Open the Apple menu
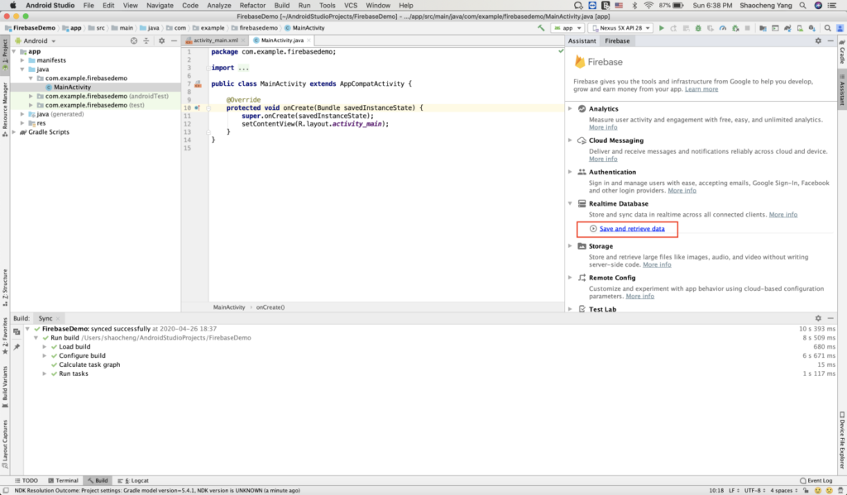 13,6
